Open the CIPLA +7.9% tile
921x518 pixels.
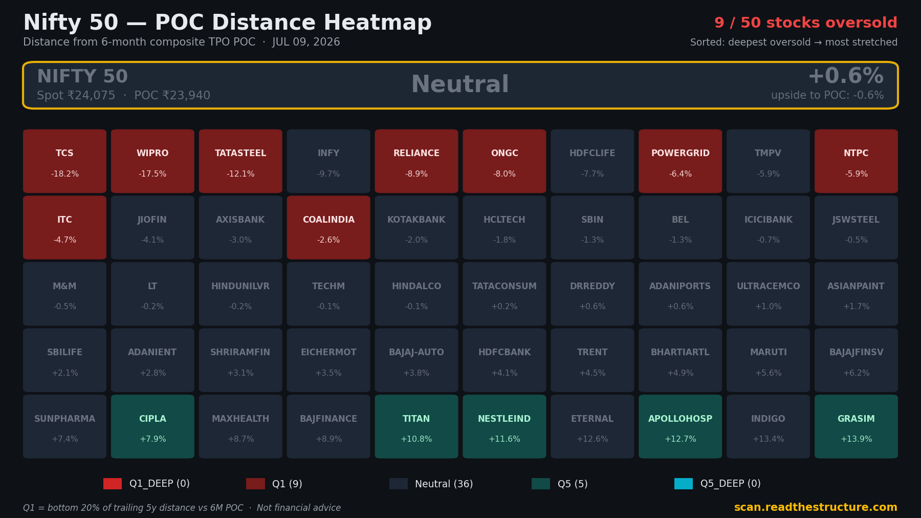(152, 426)
